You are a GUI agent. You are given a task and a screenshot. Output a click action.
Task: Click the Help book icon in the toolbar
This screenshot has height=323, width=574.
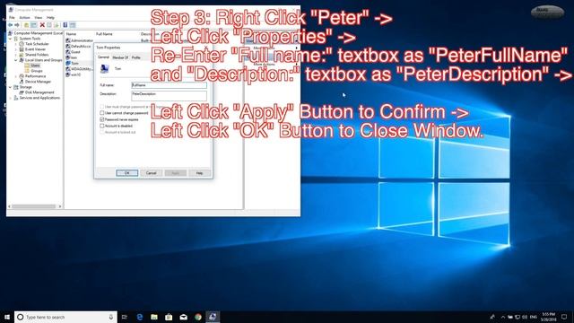coord(65,25)
